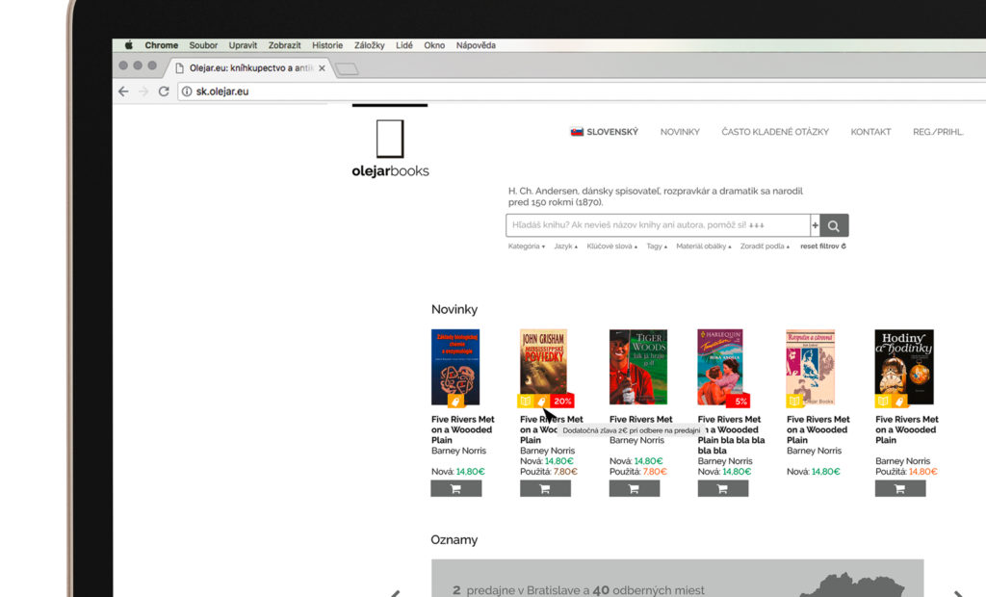Reload the page with browser refresh icon
The height and width of the screenshot is (597, 986).
coord(164,91)
